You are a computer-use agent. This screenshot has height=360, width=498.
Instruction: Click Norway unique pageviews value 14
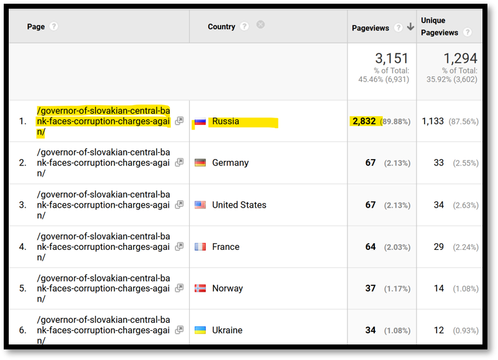pos(438,288)
